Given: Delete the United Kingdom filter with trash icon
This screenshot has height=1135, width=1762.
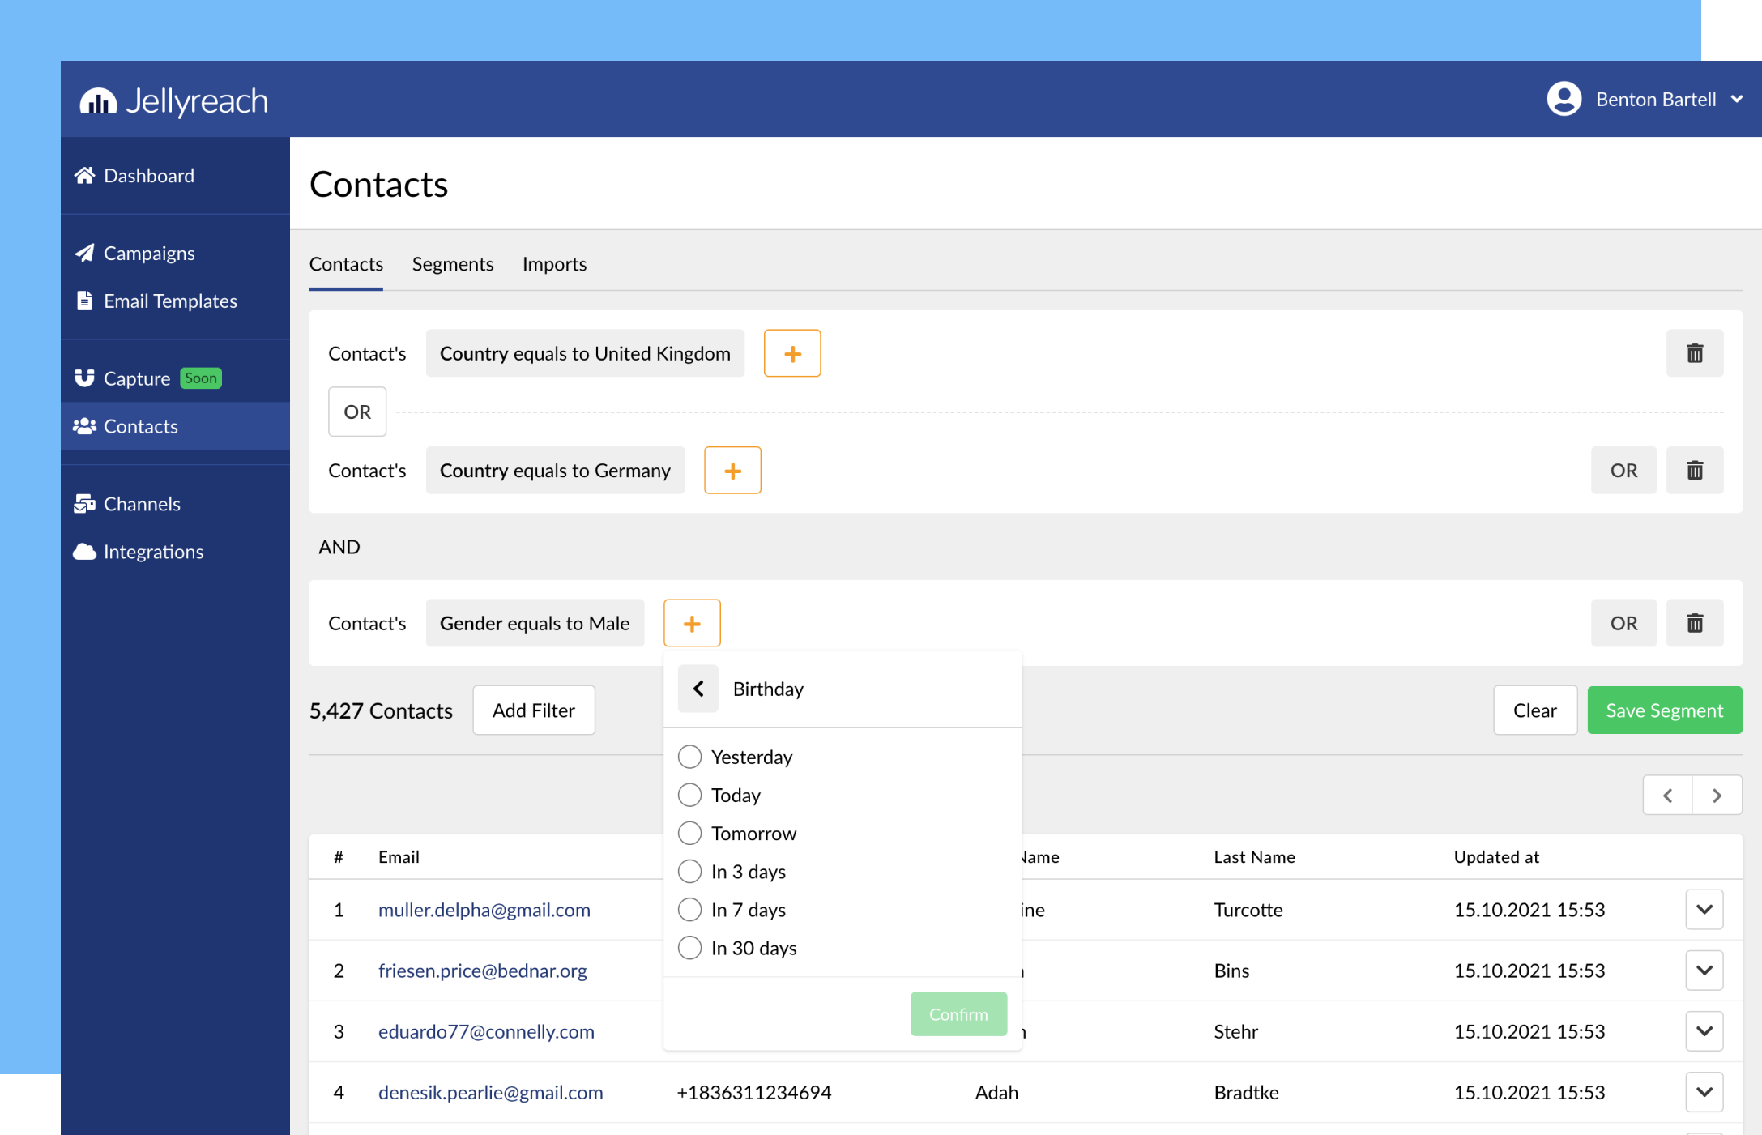Looking at the screenshot, I should pyautogui.click(x=1694, y=353).
